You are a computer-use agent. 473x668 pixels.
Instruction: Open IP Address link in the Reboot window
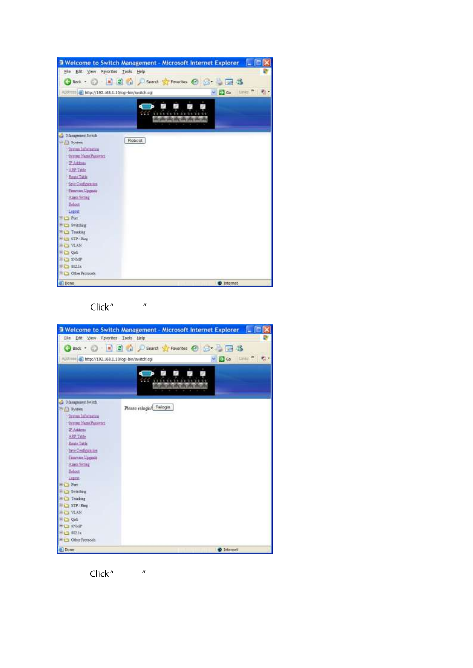click(x=77, y=163)
